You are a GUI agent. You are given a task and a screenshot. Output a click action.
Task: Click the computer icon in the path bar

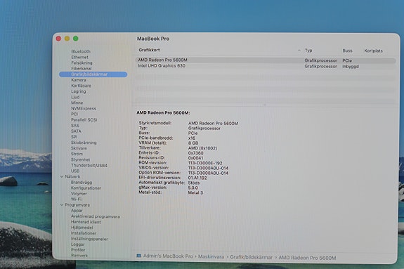coord(138,256)
